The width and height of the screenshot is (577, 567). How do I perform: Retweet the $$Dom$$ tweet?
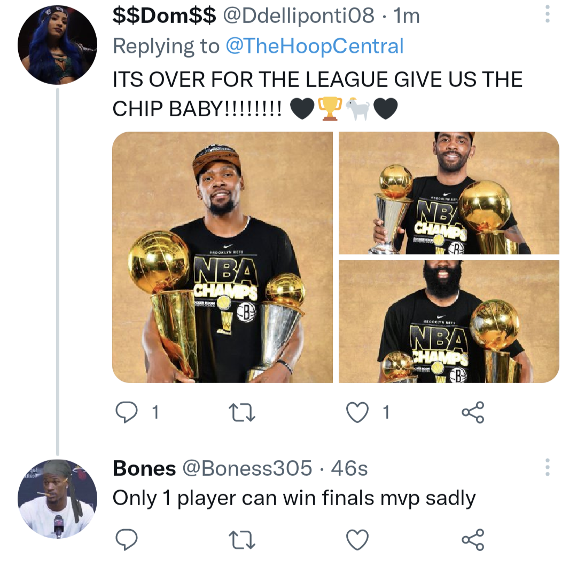pyautogui.click(x=243, y=412)
